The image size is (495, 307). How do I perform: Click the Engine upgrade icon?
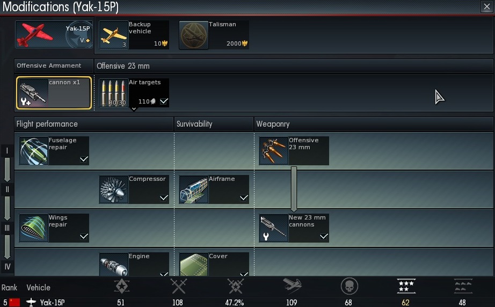click(114, 265)
